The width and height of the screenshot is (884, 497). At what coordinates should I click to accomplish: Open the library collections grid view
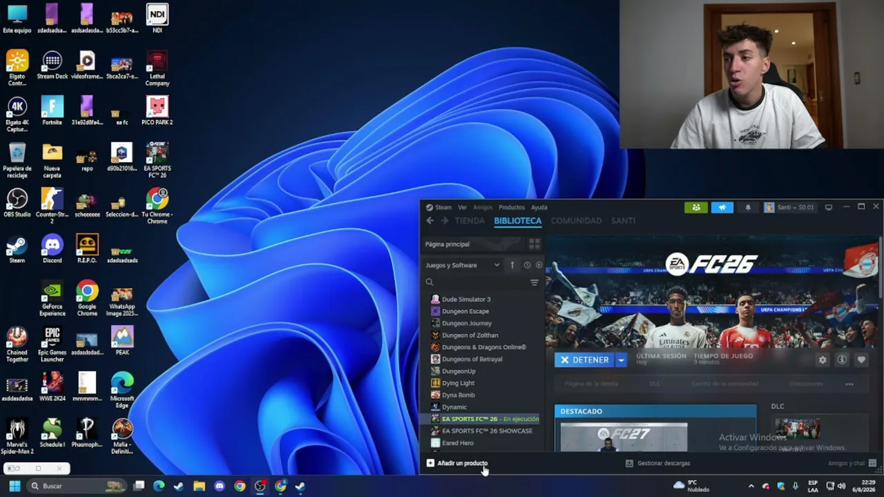coord(534,244)
